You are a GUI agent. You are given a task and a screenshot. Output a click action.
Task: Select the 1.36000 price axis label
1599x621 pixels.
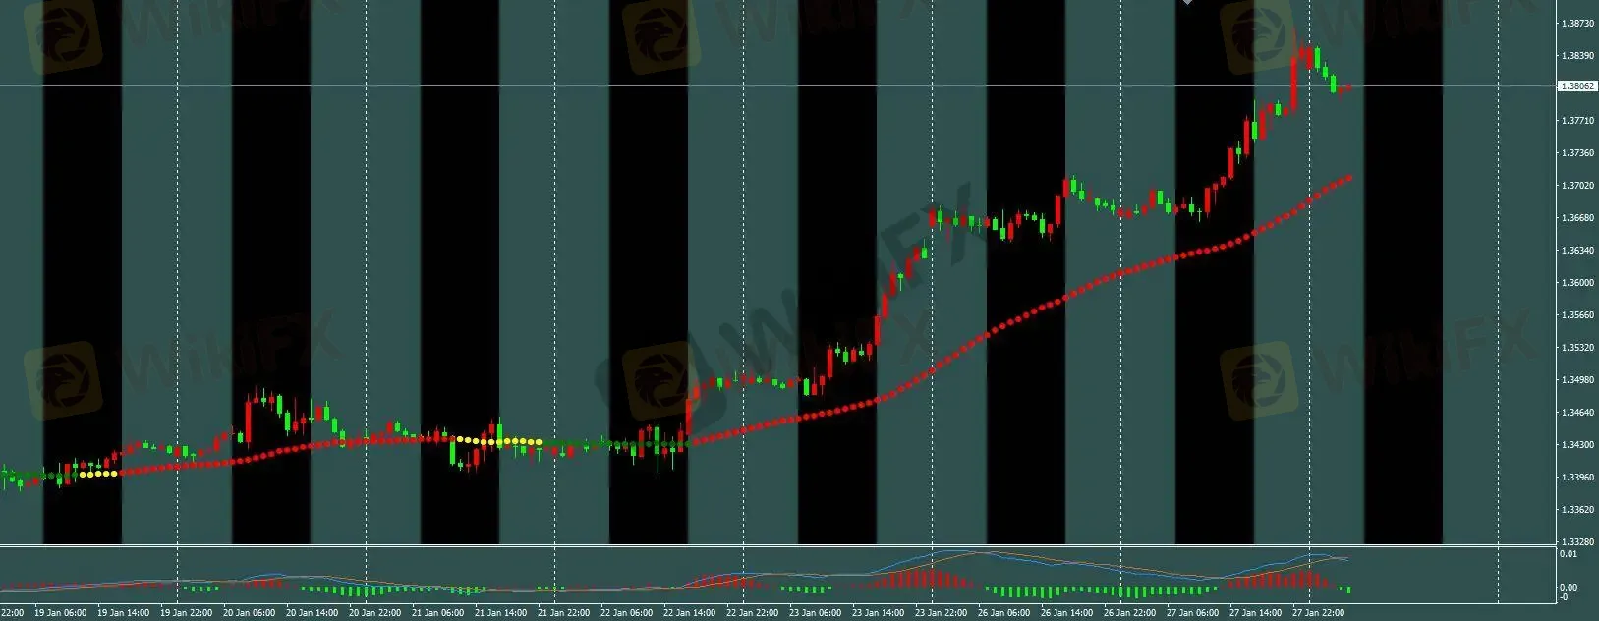point(1577,283)
